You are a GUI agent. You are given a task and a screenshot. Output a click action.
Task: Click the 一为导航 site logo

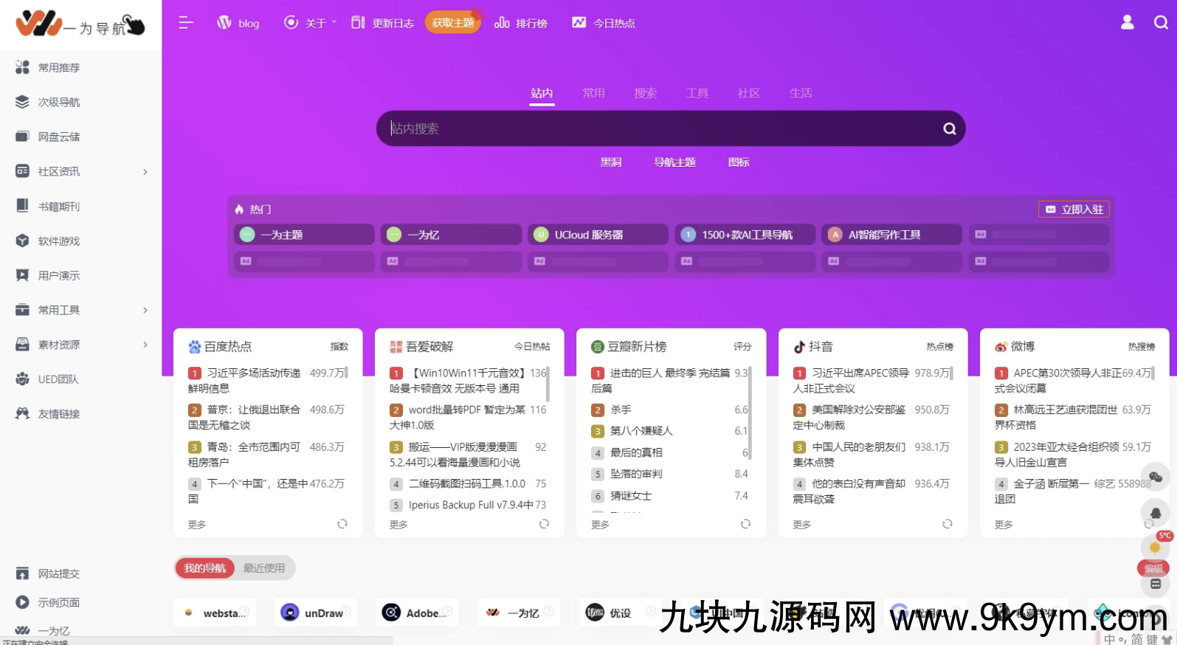[x=80, y=24]
